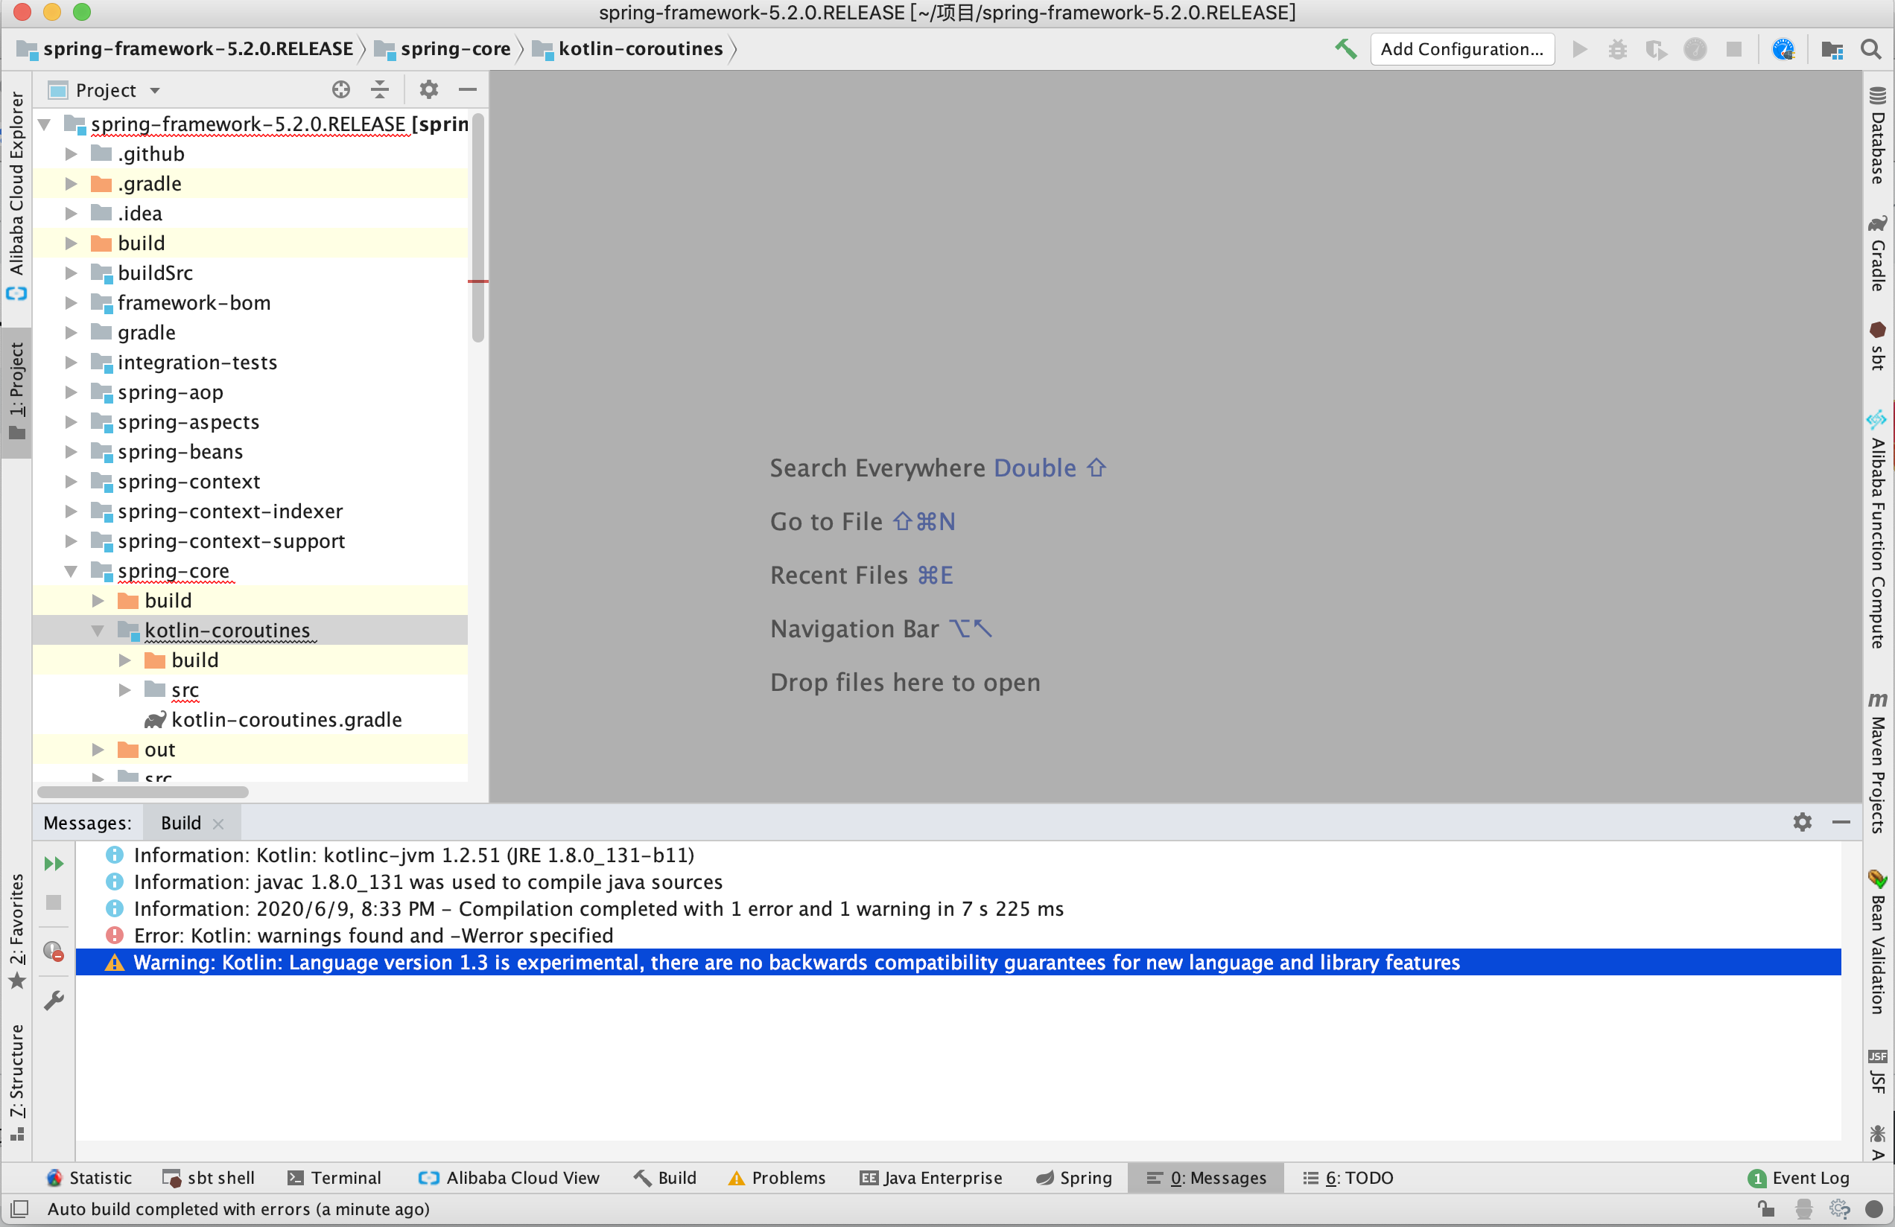The image size is (1895, 1227).
Task: Open the Gradle tool window
Action: point(1879,253)
